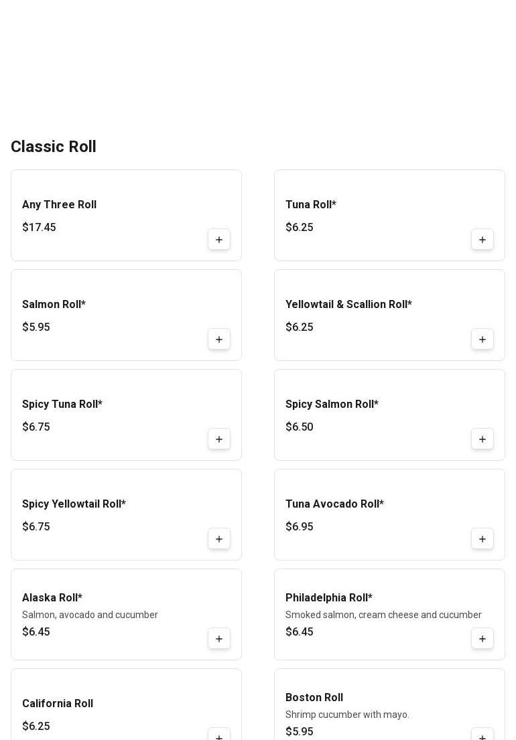
Task: Open the Boston Roll item title
Action: (314, 698)
